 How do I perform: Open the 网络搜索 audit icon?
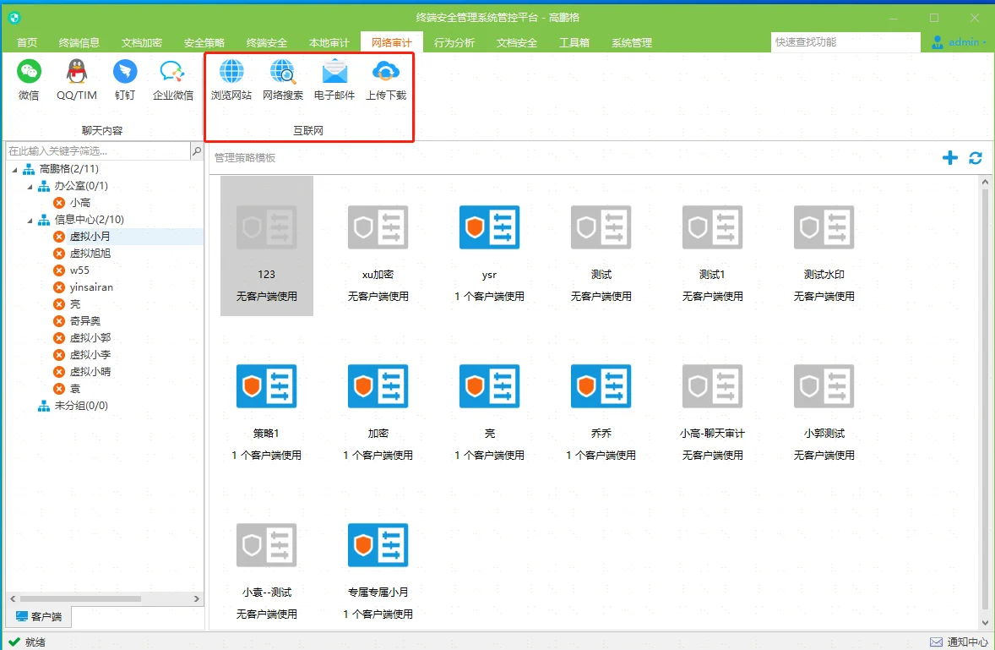(x=283, y=79)
